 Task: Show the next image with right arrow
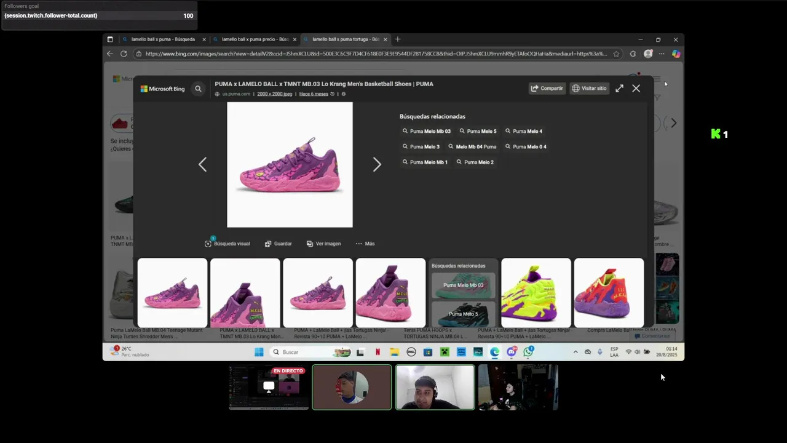[377, 164]
